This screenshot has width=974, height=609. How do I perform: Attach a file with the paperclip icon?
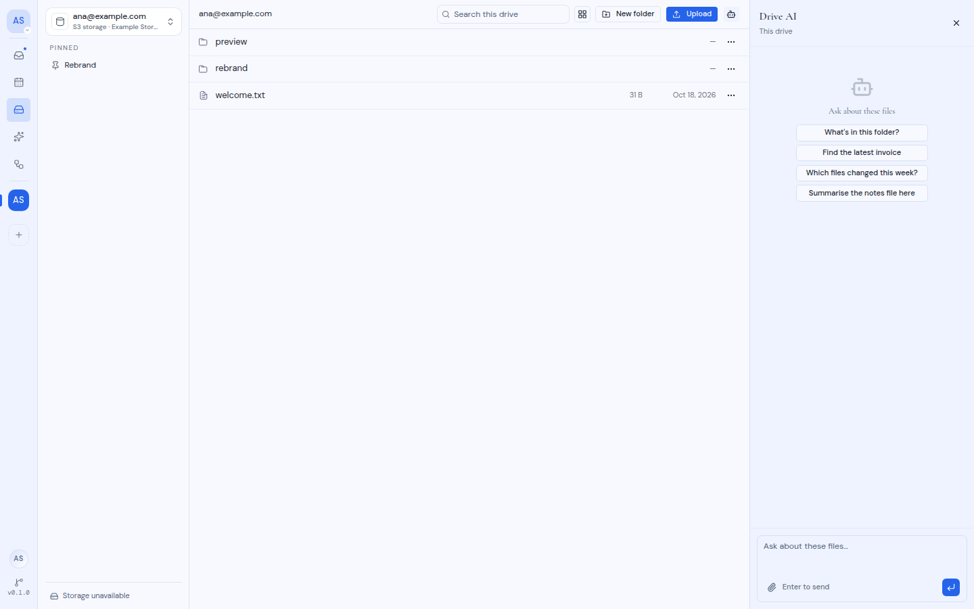(x=772, y=587)
